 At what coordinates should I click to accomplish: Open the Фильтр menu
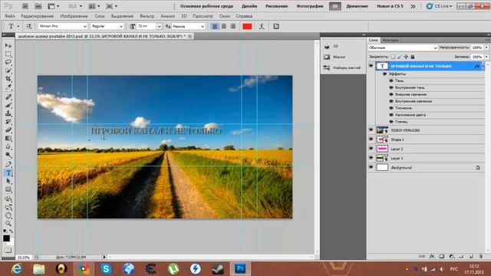tap(147, 16)
